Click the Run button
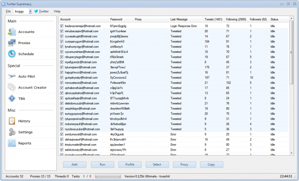The width and height of the screenshot is (299, 181). tap(102, 164)
